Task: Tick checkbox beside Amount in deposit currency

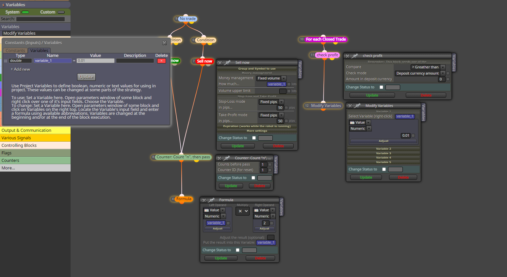Action: (448, 79)
